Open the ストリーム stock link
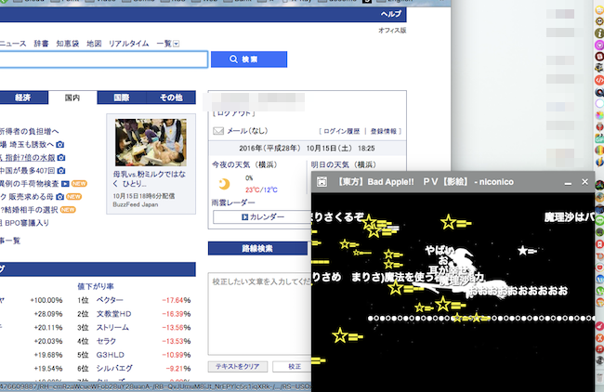 112,327
